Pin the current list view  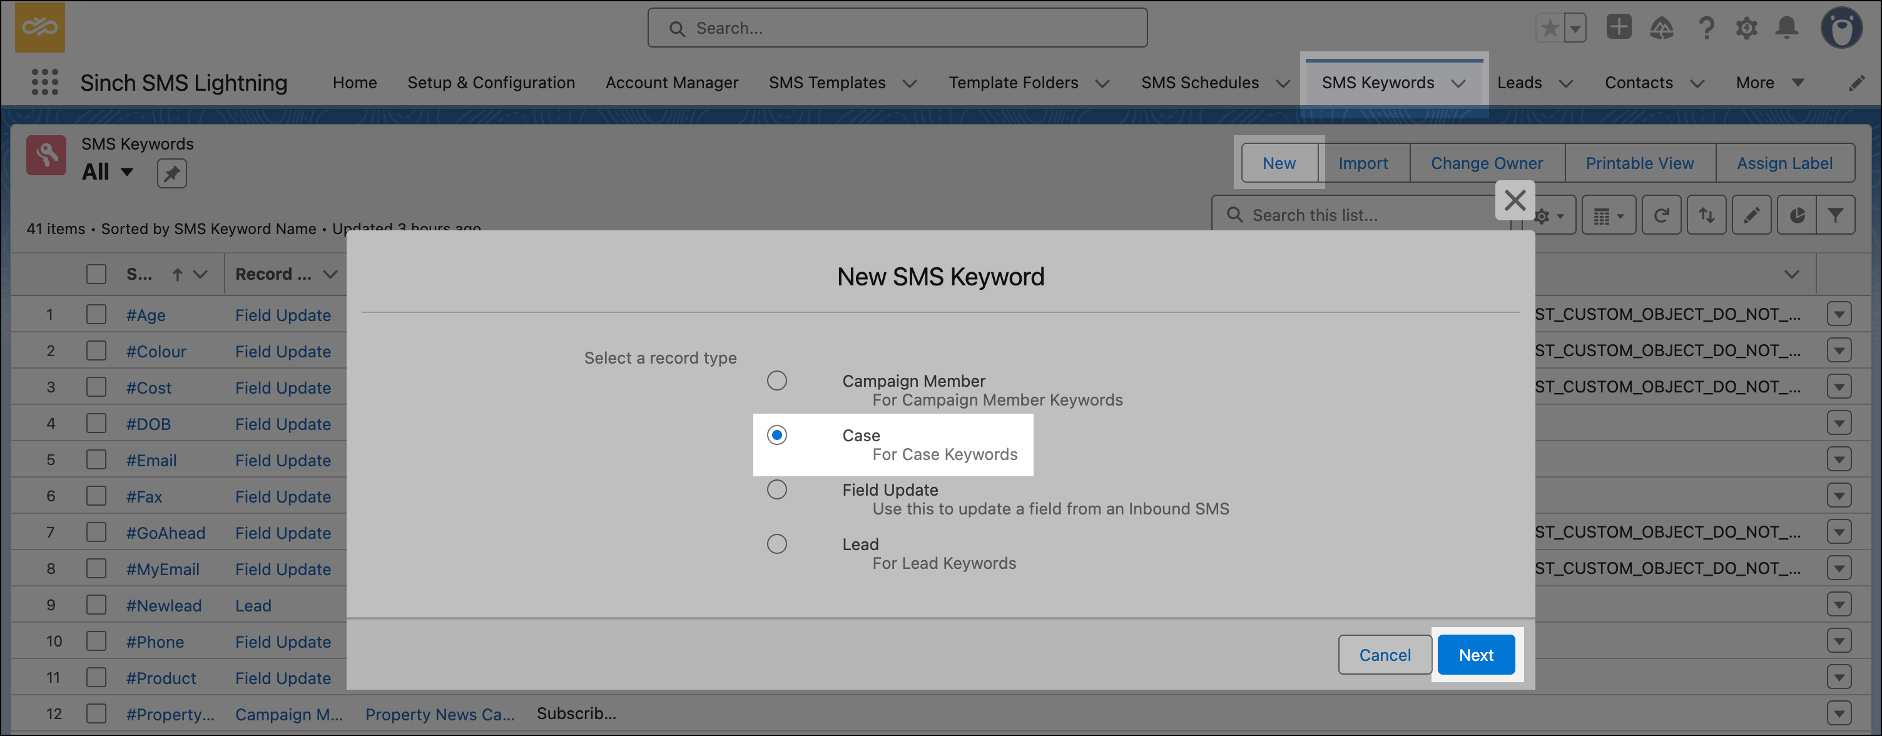(171, 173)
